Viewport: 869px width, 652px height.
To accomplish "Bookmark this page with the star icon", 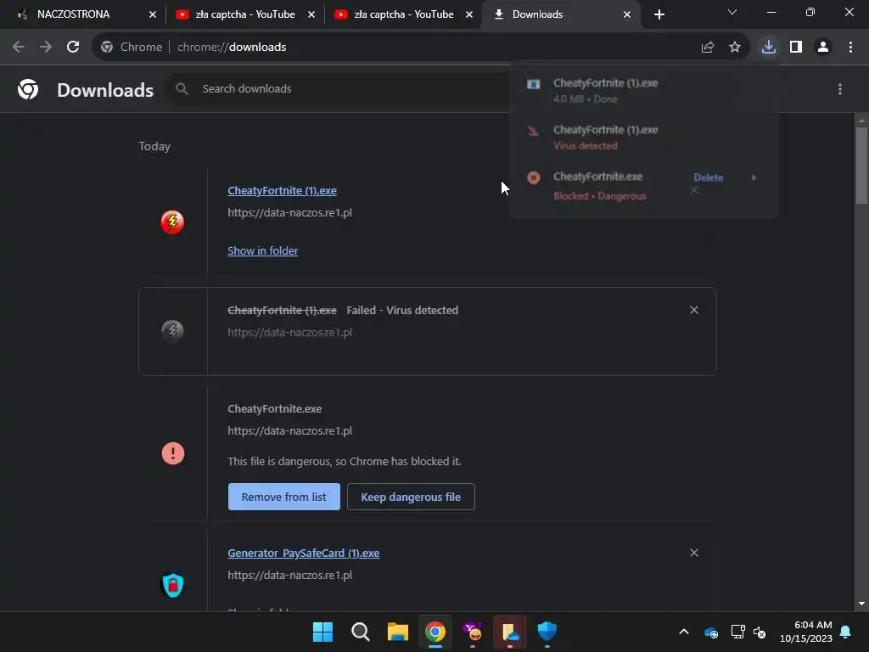I will click(734, 48).
